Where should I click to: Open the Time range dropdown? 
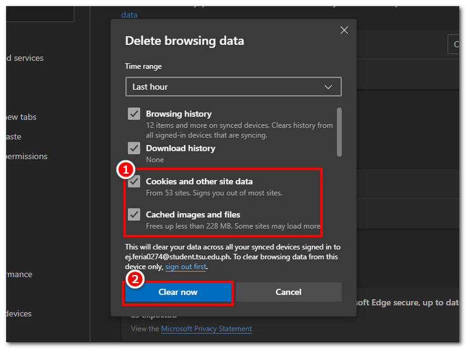[x=233, y=87]
